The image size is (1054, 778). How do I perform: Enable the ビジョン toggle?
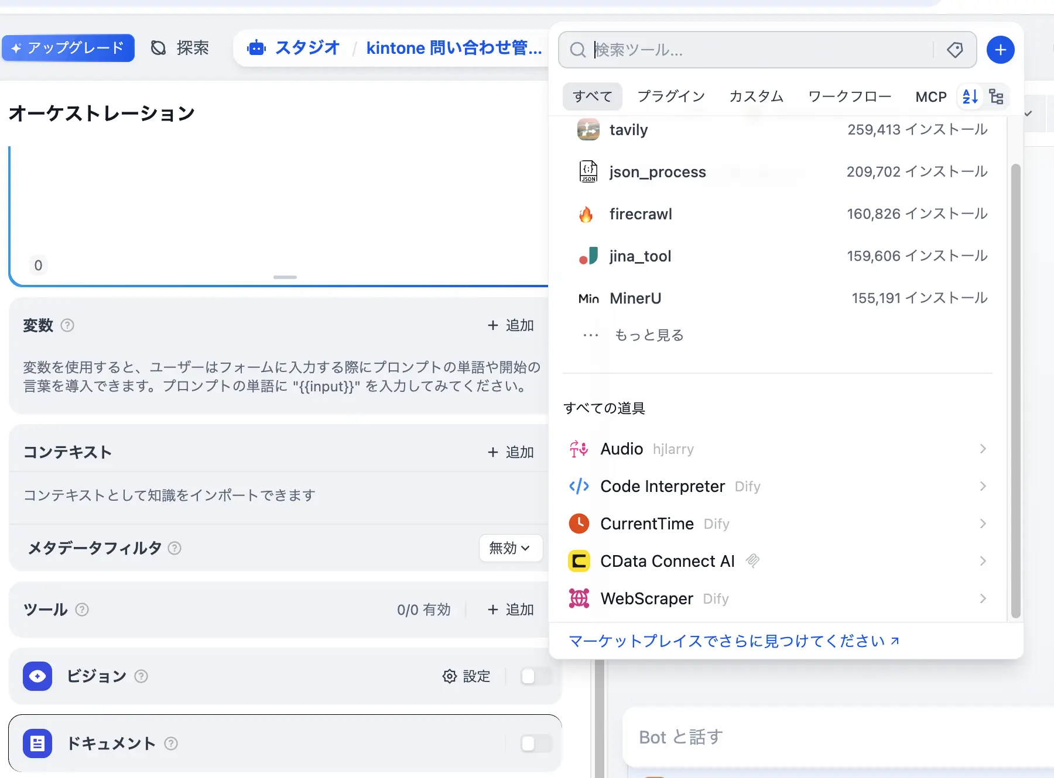pos(536,676)
